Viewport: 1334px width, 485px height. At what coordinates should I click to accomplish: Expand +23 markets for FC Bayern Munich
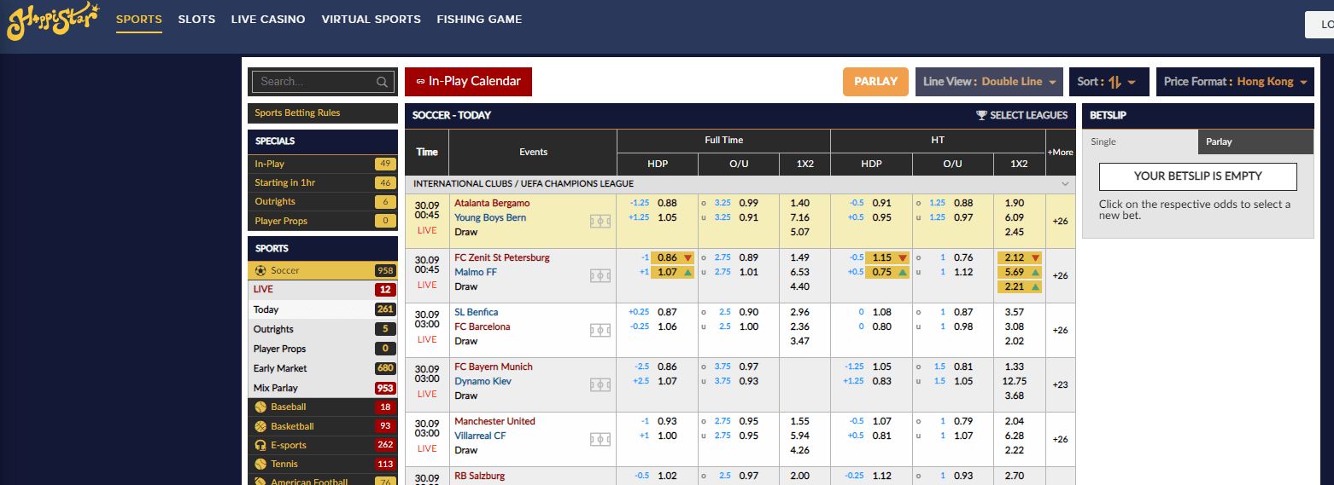click(1061, 384)
